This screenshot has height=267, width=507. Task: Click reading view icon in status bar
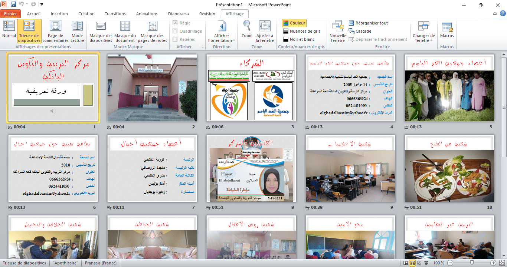(x=419, y=263)
